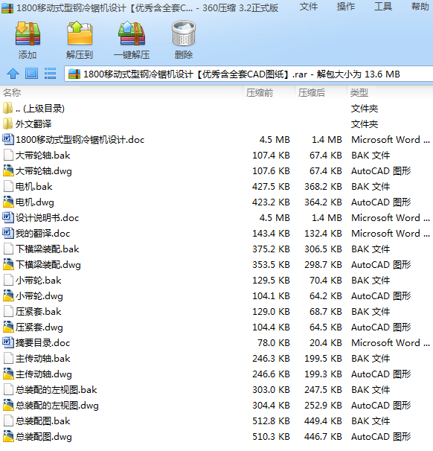This screenshot has width=433, height=451.
Task: Select file name 压紧套.bak
Action: (39, 312)
